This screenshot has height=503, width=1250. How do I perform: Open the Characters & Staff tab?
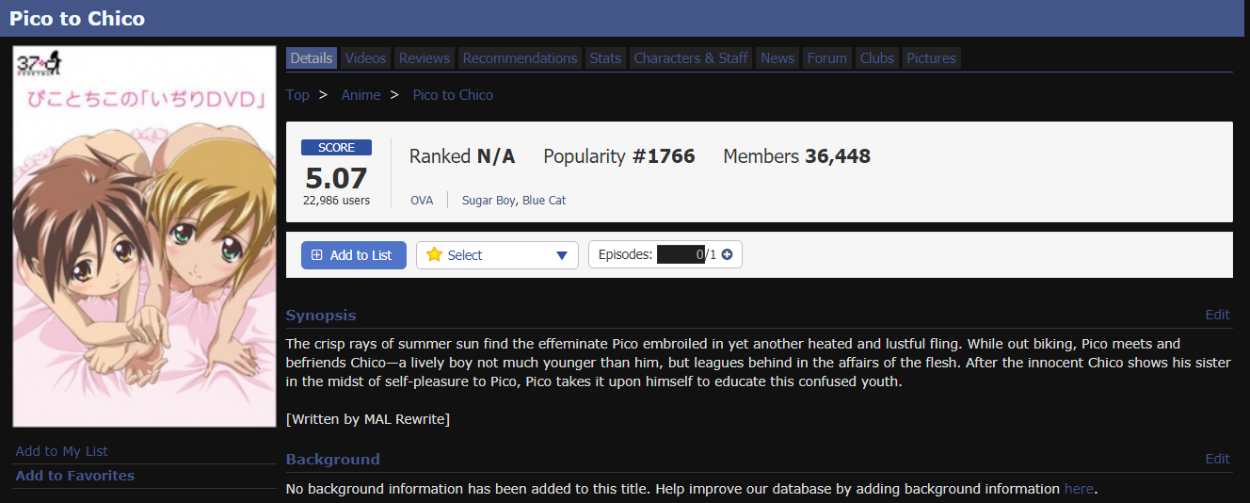pos(691,58)
